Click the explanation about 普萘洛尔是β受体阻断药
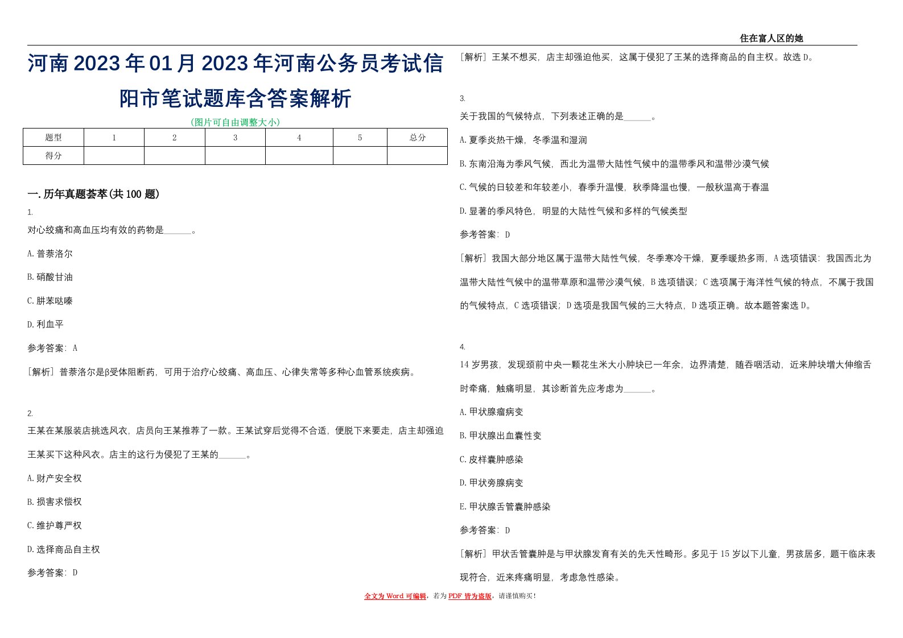The image size is (903, 638). coord(223,372)
